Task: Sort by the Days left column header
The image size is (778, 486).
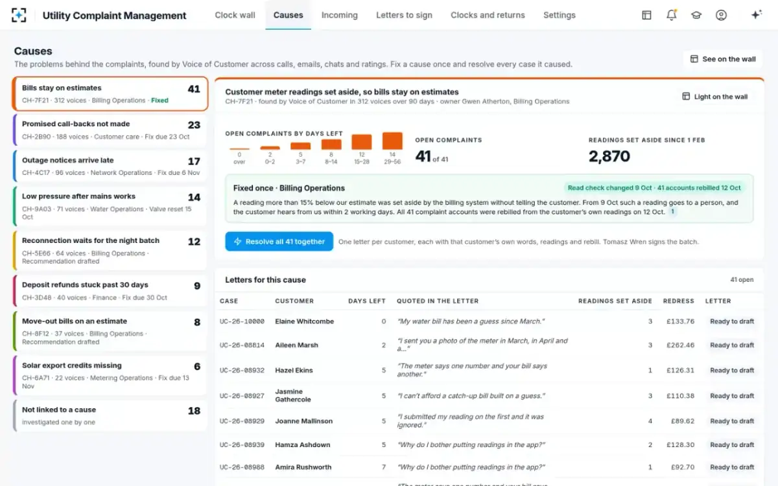Action: pos(367,301)
